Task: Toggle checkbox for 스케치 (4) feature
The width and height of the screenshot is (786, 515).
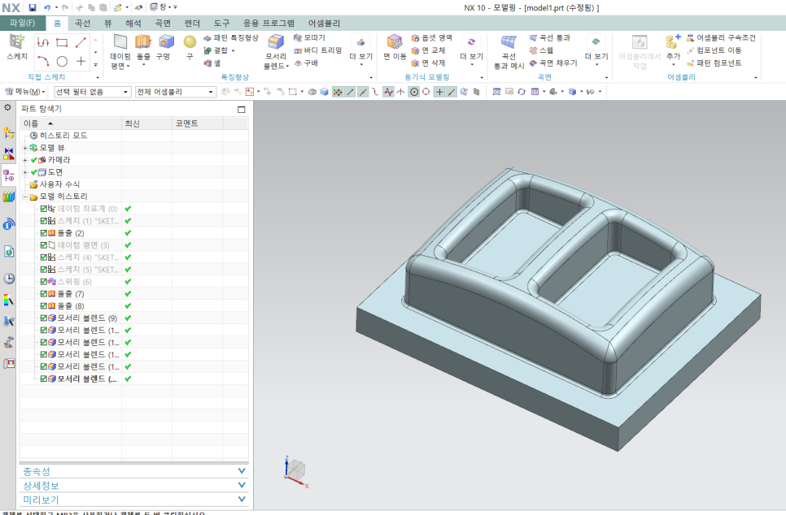Action: (44, 257)
